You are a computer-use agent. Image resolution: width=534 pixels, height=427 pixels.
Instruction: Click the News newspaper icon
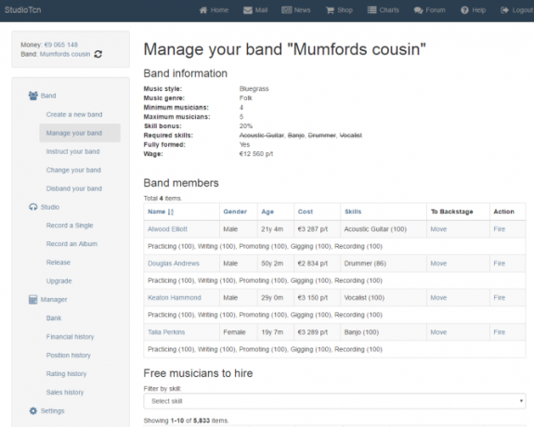coord(286,10)
